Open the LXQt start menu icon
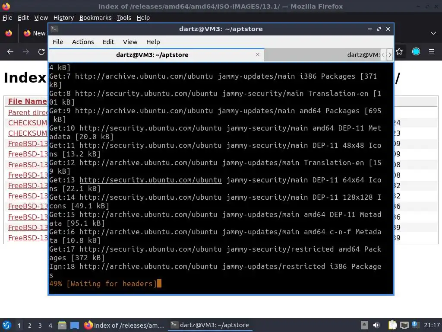 (x=6, y=325)
